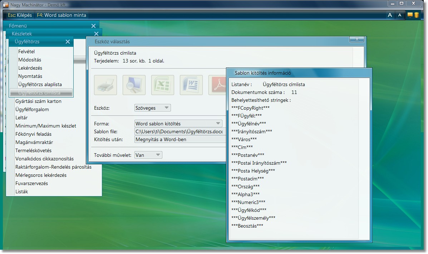Image resolution: width=428 pixels, height=254 pixels.
Task: Select Ügyféltörzs alaplista menu item
Action: coord(40,84)
